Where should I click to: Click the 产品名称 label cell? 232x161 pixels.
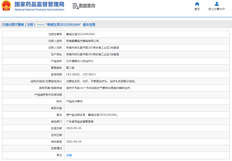coord(33,61)
